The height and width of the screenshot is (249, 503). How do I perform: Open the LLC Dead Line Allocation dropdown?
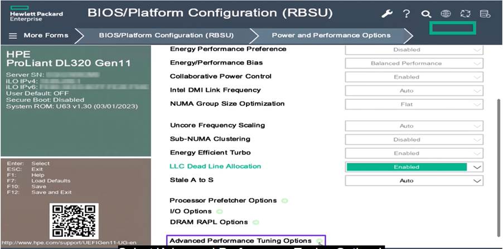coord(414,167)
